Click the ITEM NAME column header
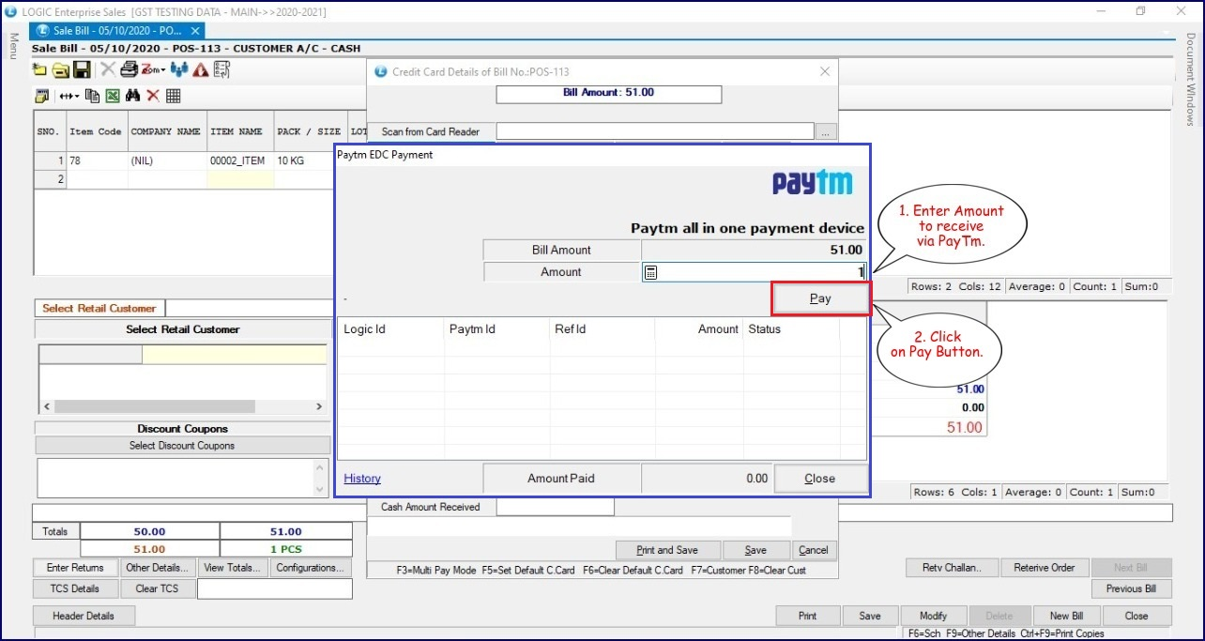Viewport: 1205px width, 641px height. [x=239, y=131]
